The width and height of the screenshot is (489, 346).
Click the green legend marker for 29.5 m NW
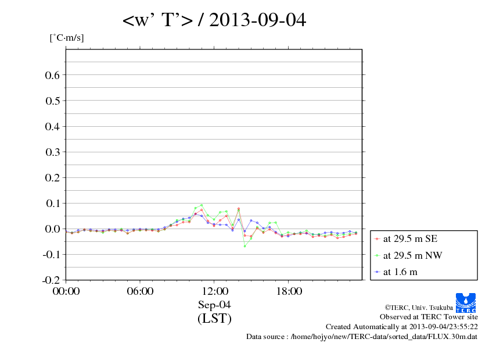coord(377,256)
